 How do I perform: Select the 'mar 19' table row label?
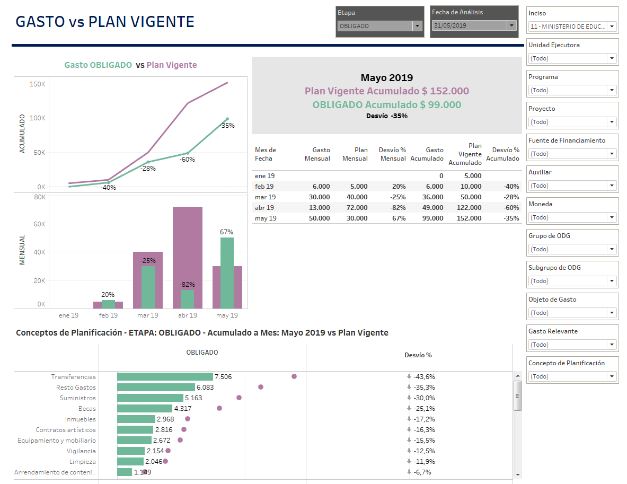[x=265, y=197]
